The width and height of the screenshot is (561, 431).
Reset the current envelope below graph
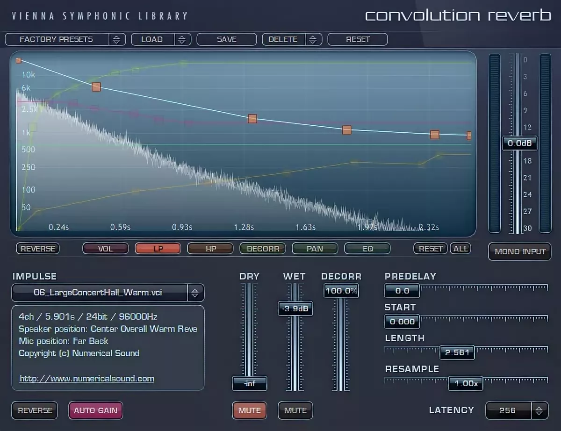(431, 249)
